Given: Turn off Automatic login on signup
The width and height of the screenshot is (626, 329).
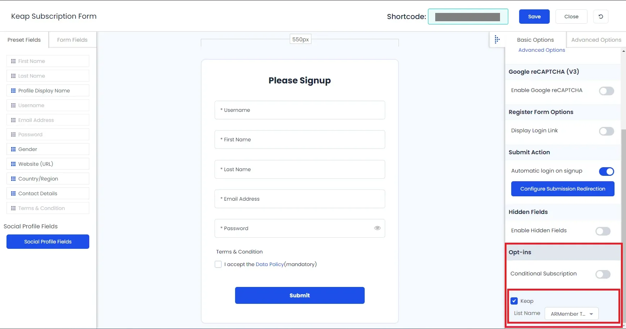Looking at the screenshot, I should (x=607, y=172).
